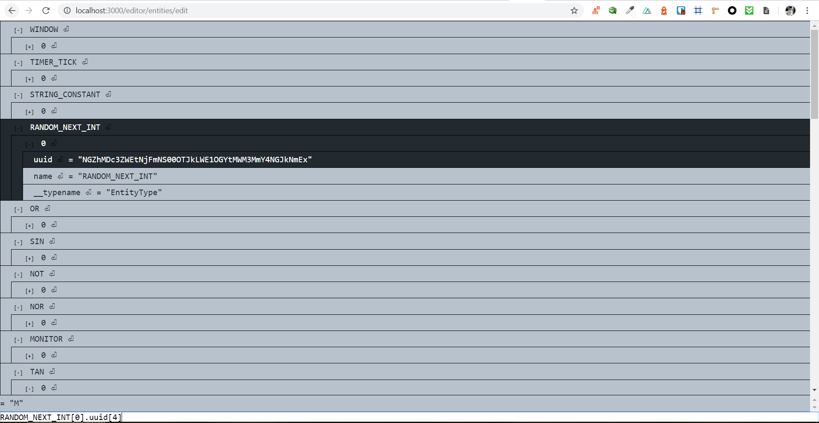
Task: Select the NOR label
Action: [37, 307]
